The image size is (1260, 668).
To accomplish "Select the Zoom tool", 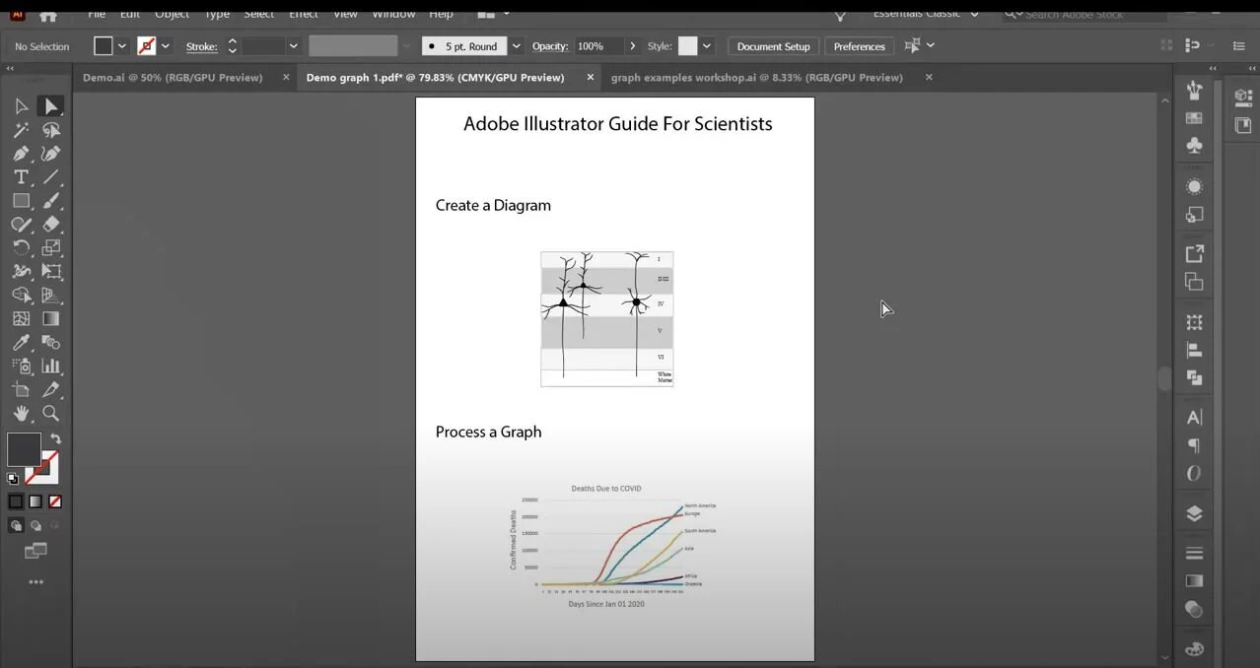I will point(51,414).
